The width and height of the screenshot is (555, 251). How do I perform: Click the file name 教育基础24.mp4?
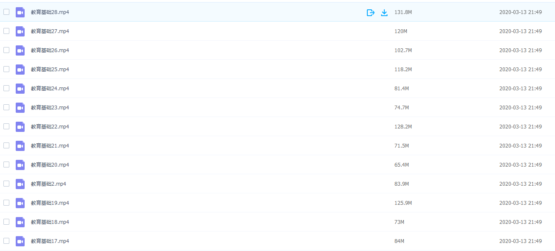(50, 89)
